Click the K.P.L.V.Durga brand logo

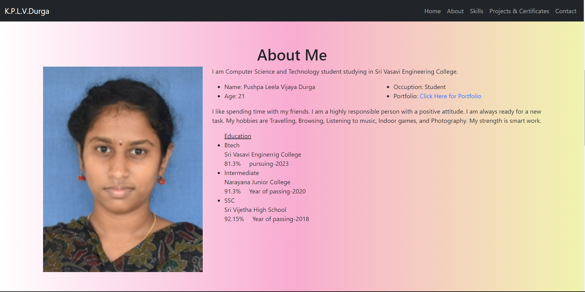click(27, 11)
